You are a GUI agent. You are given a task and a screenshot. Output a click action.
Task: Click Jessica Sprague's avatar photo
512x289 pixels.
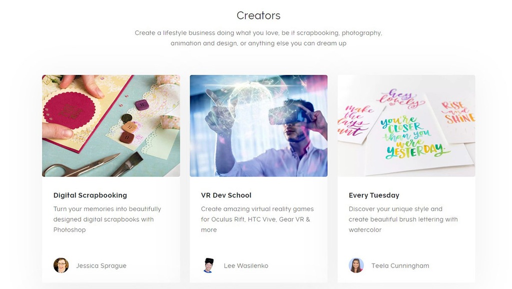61,265
